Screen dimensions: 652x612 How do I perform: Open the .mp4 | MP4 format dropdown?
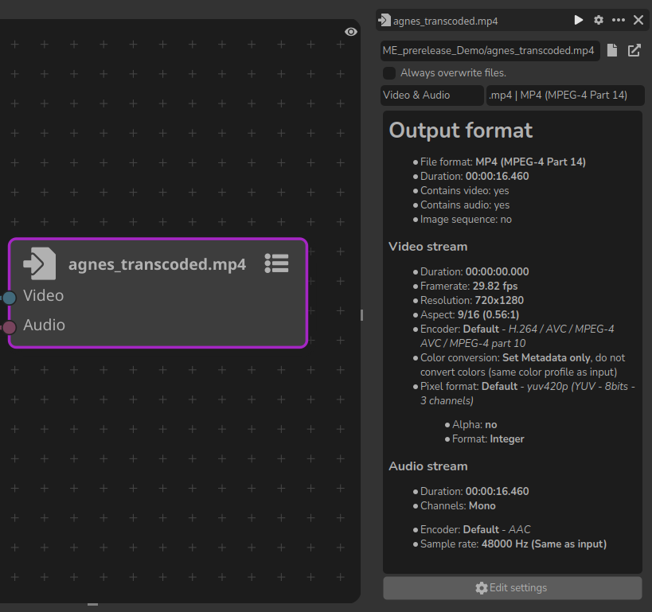(x=565, y=96)
